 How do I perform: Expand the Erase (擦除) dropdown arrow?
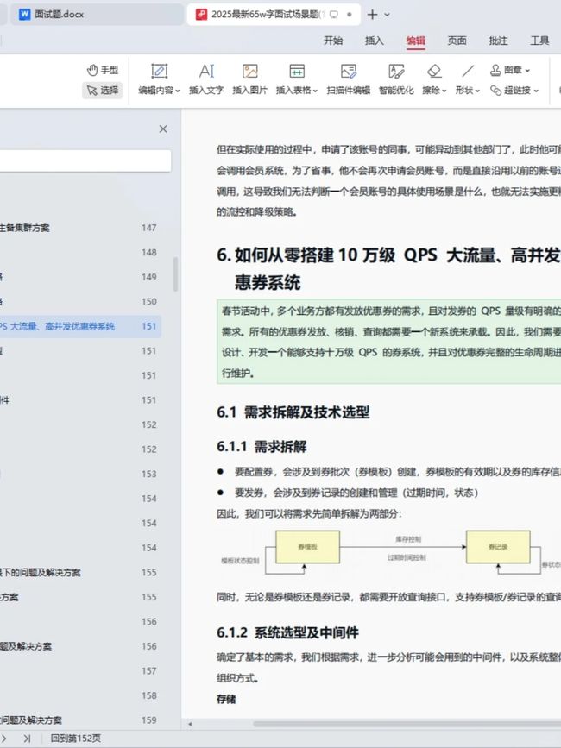click(444, 91)
